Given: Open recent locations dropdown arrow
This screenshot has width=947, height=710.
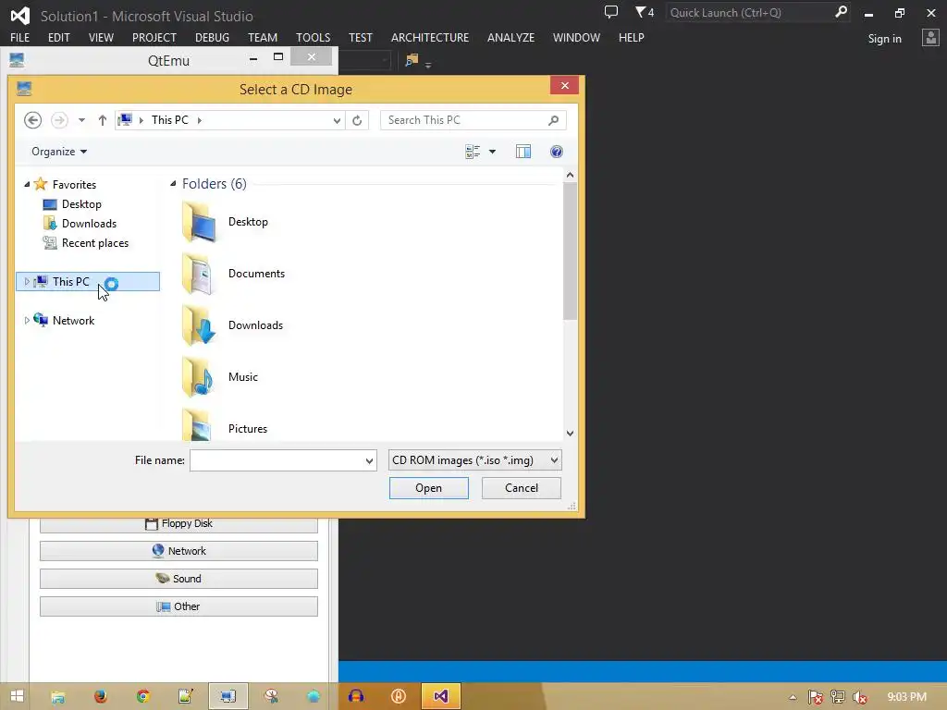Looking at the screenshot, I should [81, 120].
